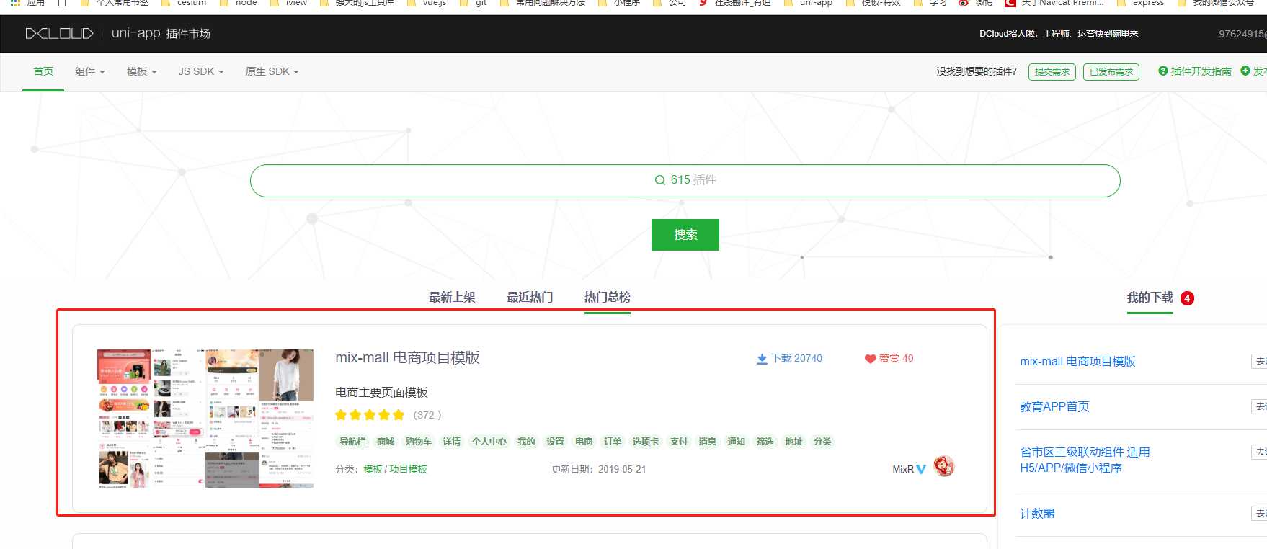Click the red 4 badge next to 我的下载
Screen dimensions: 1267x549
pyautogui.click(x=1187, y=298)
